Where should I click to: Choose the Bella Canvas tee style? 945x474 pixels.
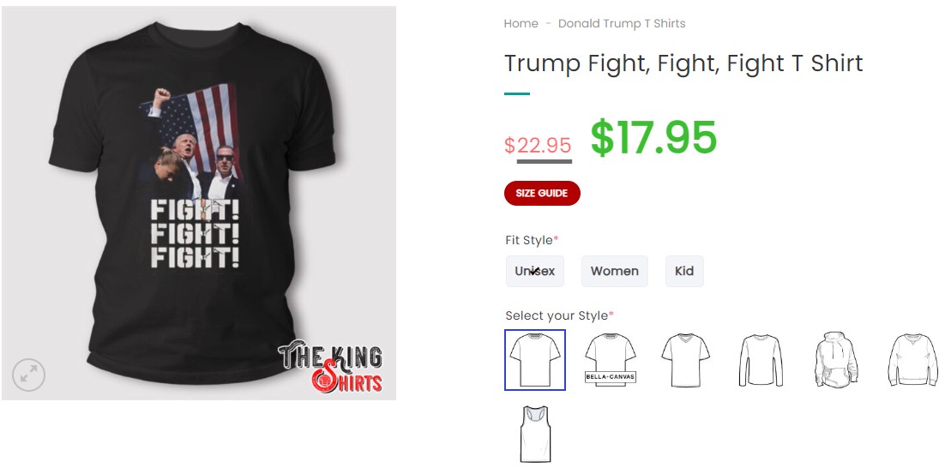pyautogui.click(x=610, y=359)
